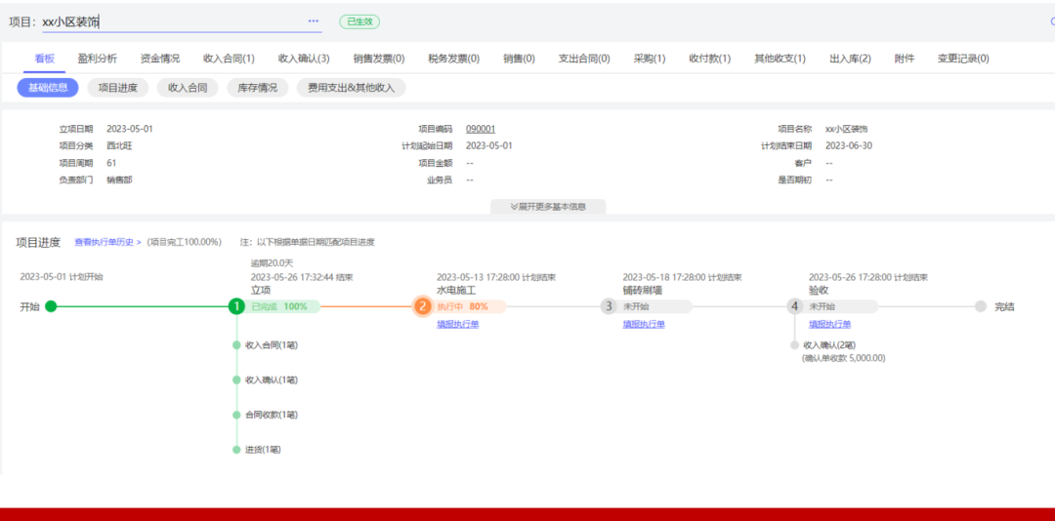Open 收入确认(2笔) under 验收

click(829, 345)
